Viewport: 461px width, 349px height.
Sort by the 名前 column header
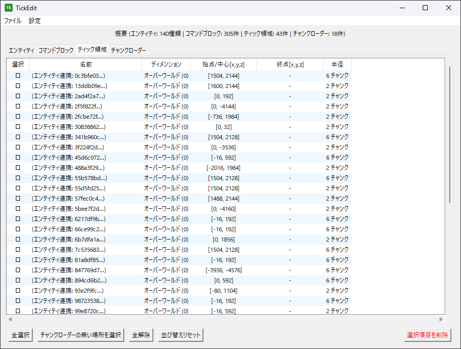click(x=85, y=64)
